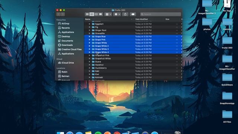Select the Grape White 2 folder

pos(133,46)
